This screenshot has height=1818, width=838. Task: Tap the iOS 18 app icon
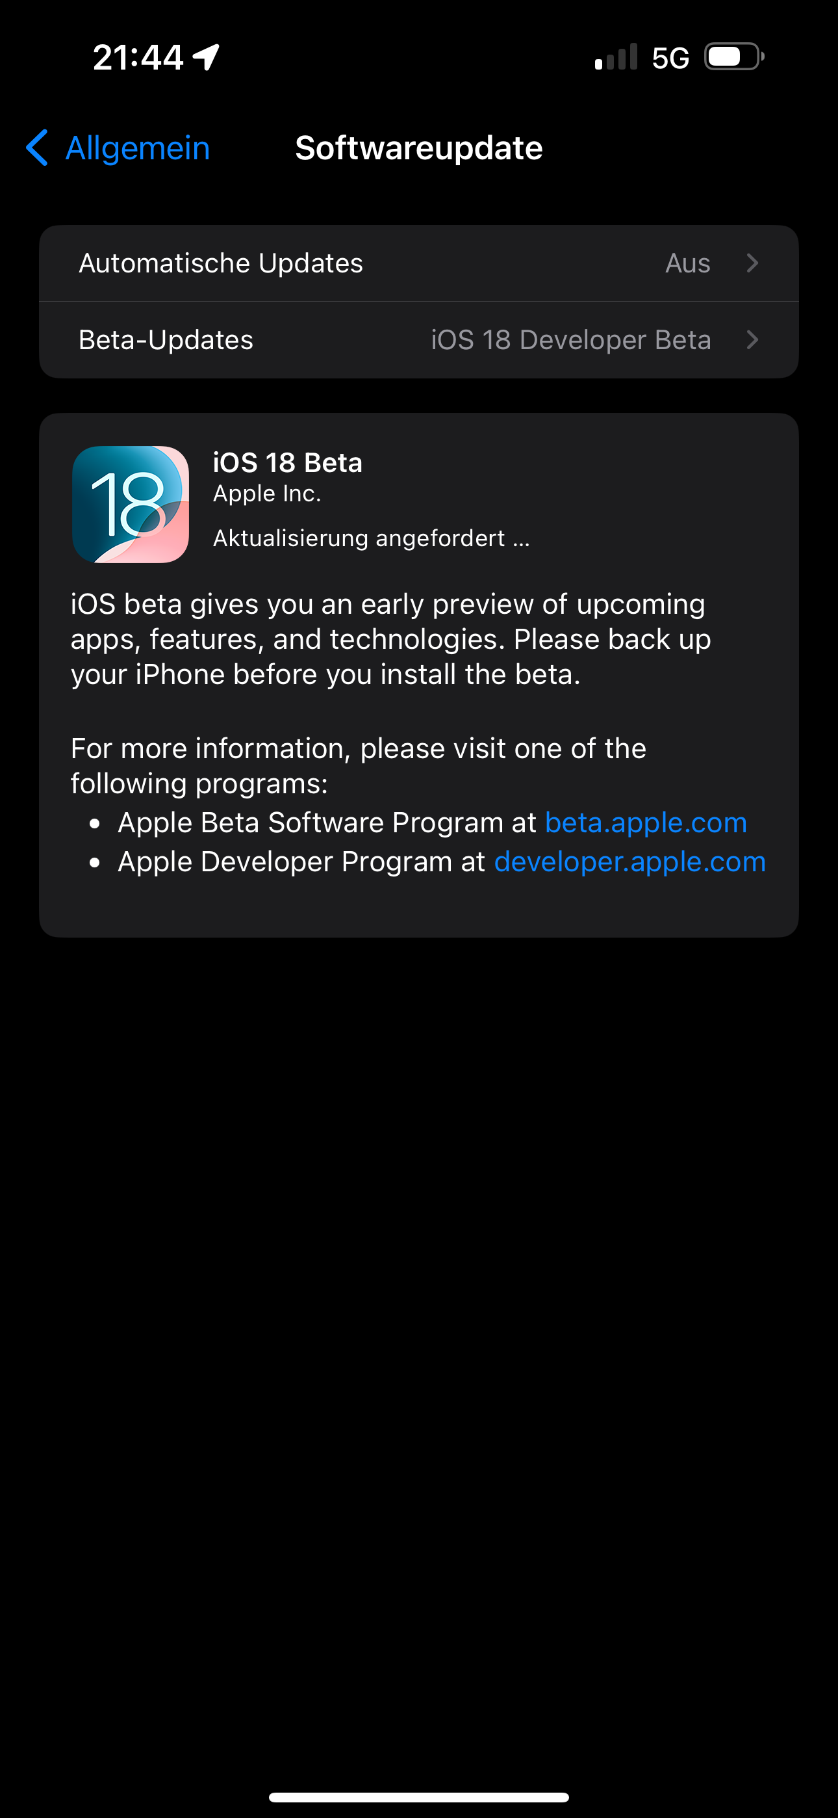[131, 504]
